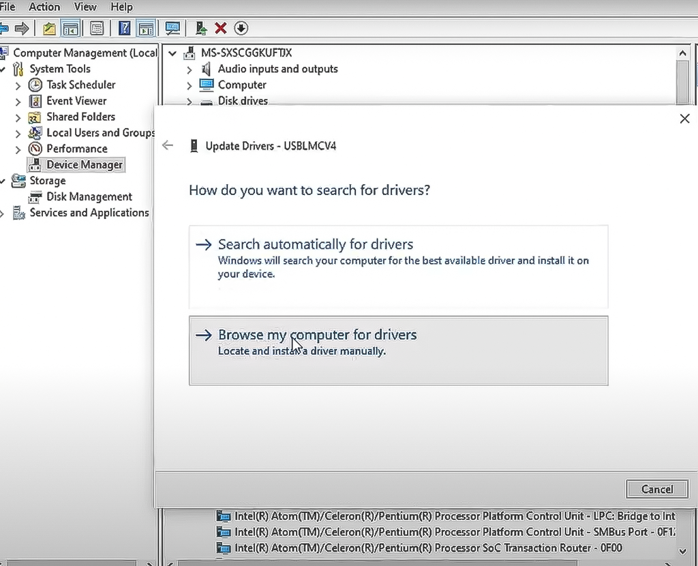The height and width of the screenshot is (566, 698).
Task: Toggle Show/Hide Console Tree toolbar icon
Action: click(70, 29)
